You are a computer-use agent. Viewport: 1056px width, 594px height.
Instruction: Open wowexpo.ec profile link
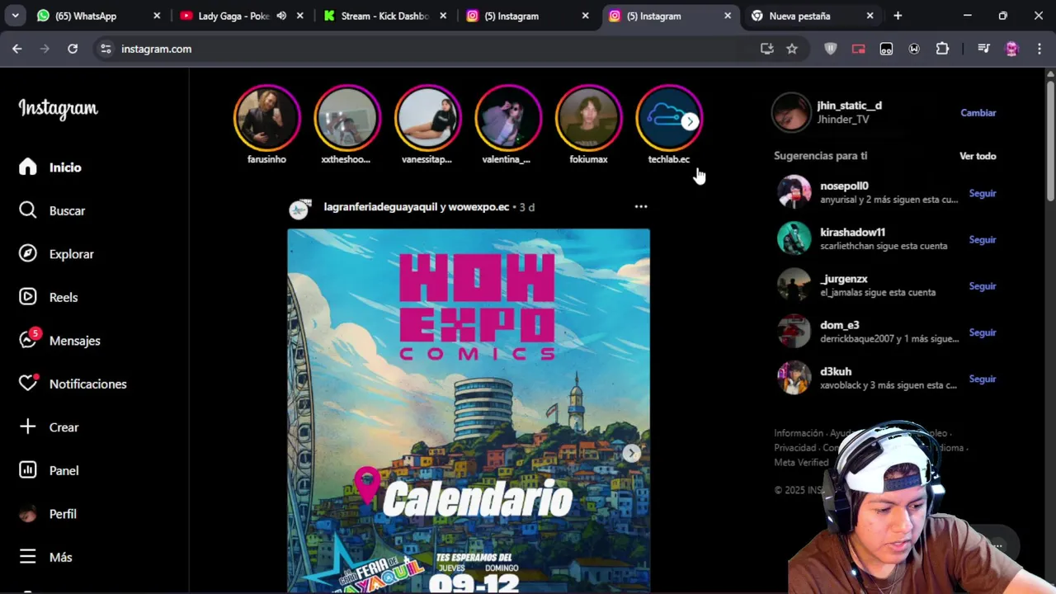coord(478,207)
